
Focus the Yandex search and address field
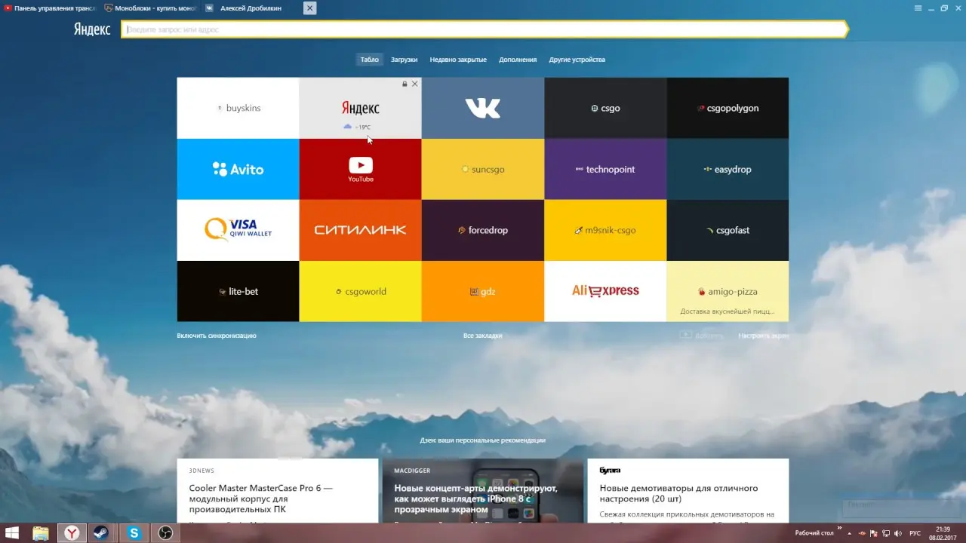485,29
